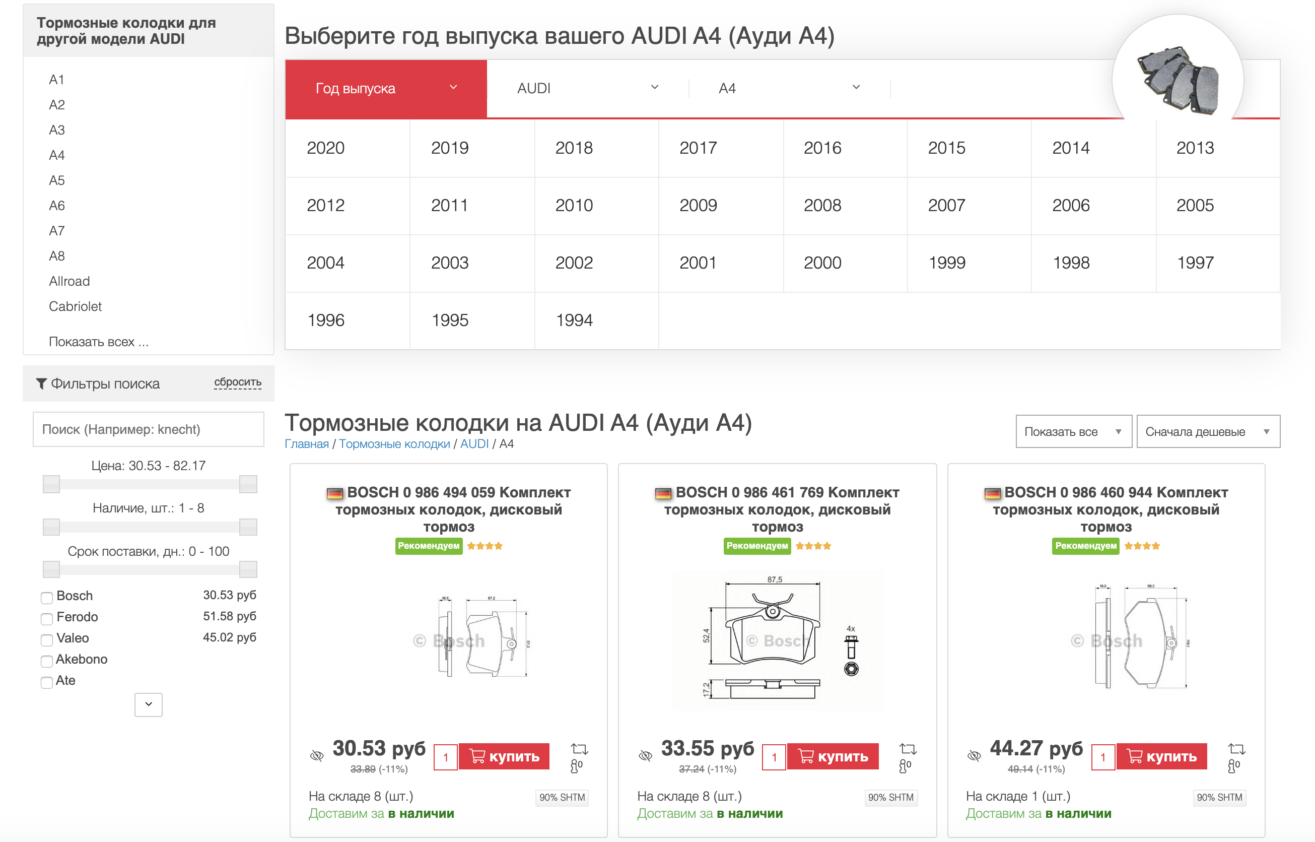Screen dimensions: 1315x842
Task: Choose A6 in the AUDI model list
Action: coord(57,206)
